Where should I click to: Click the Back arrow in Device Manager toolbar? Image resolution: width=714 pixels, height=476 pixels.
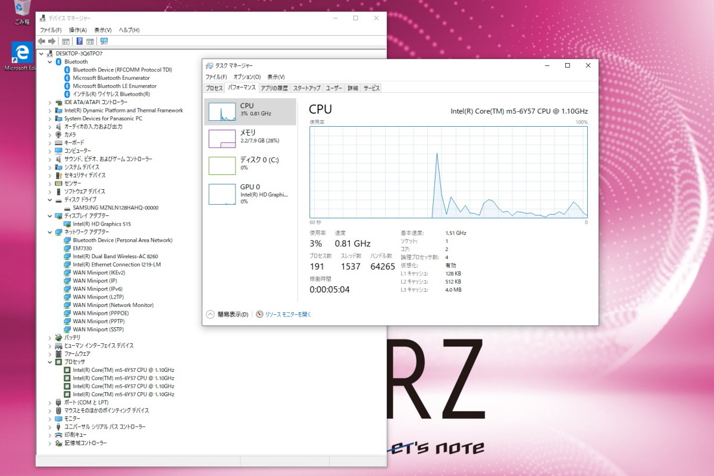pos(41,41)
